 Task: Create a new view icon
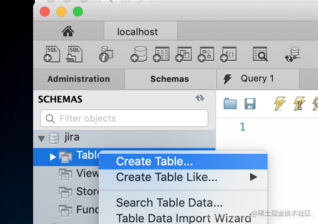pos(183,54)
